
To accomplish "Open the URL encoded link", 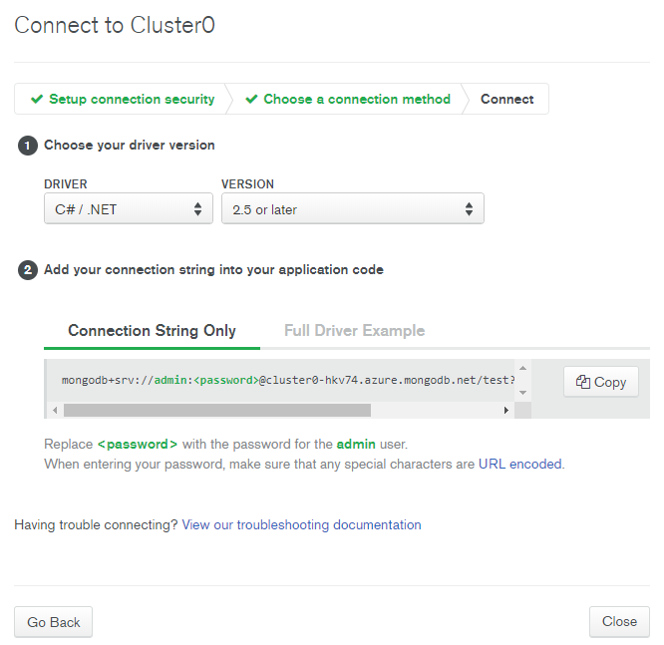I will point(520,464).
